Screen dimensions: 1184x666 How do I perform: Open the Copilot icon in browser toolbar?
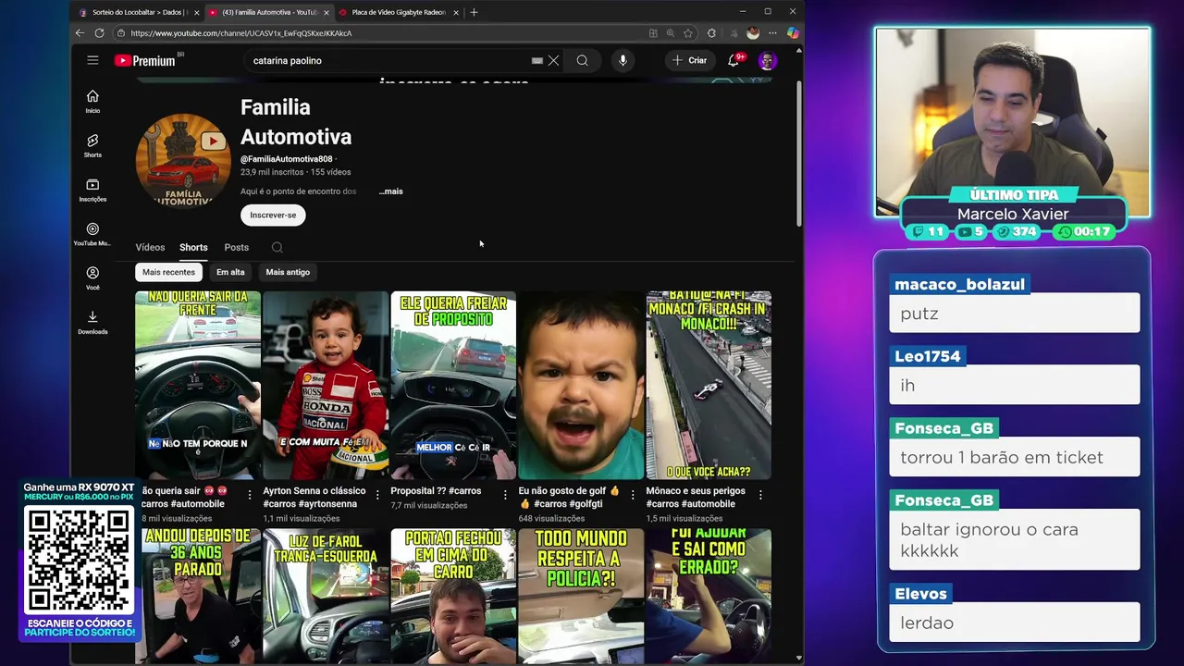(793, 33)
